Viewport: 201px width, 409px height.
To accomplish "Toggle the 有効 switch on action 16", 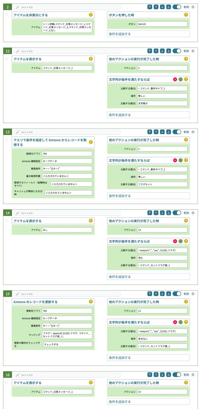I will [x=177, y=374].
